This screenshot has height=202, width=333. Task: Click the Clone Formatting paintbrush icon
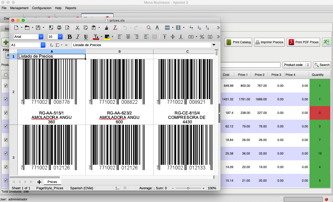106,28
